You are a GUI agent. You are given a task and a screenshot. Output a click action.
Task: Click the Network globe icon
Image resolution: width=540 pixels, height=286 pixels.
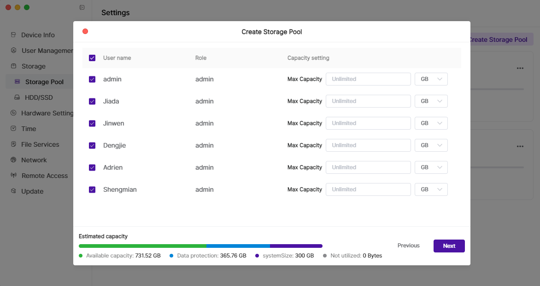tap(13, 160)
